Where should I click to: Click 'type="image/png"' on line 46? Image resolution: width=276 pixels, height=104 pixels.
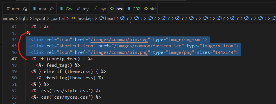pyautogui.click(x=174, y=52)
